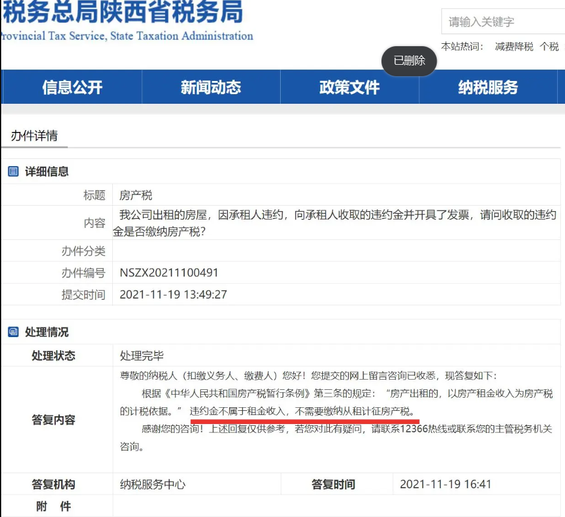Switch to the 办件详情 tab
Image resolution: width=565 pixels, height=517 pixels.
(x=33, y=136)
